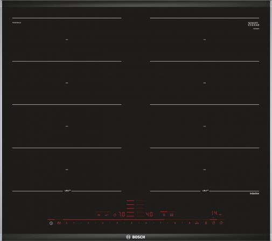Screen dimensions: 272x241
Task: Tap the main power on/off symbol
Action: 51,223
